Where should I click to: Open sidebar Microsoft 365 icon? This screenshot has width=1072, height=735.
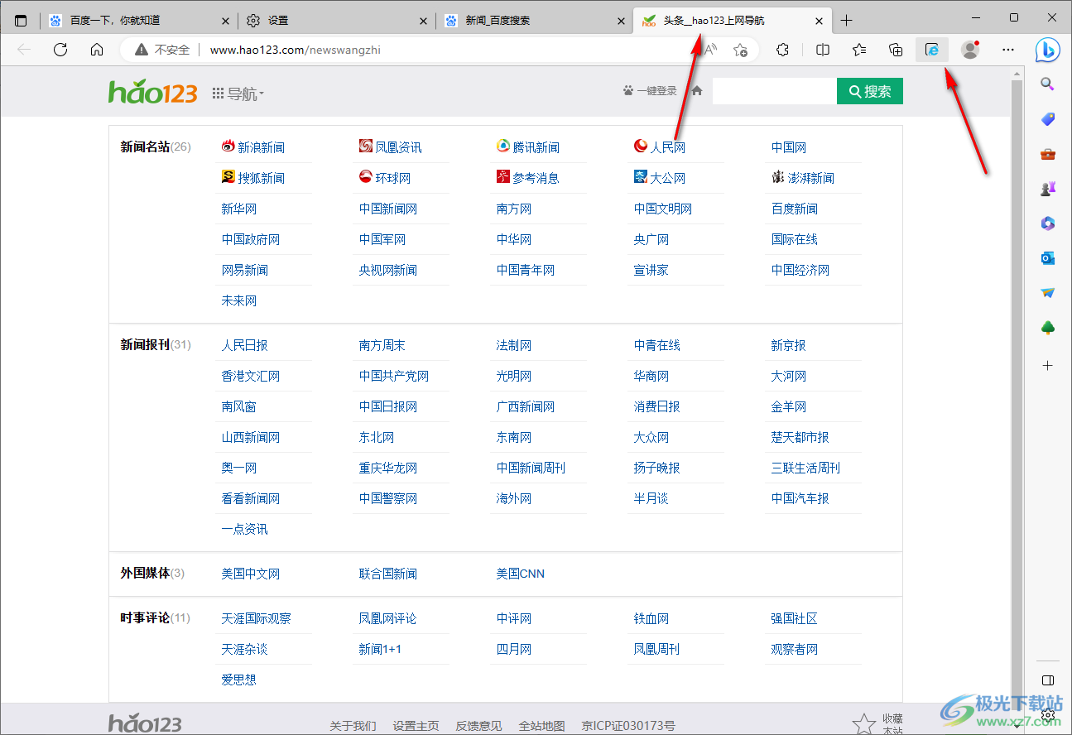point(1047,223)
